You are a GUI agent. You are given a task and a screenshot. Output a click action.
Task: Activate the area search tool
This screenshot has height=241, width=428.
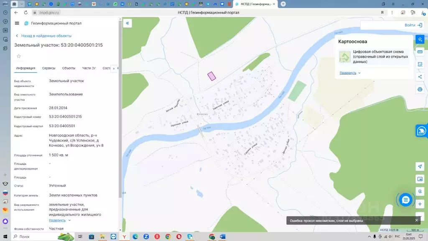[420, 64]
